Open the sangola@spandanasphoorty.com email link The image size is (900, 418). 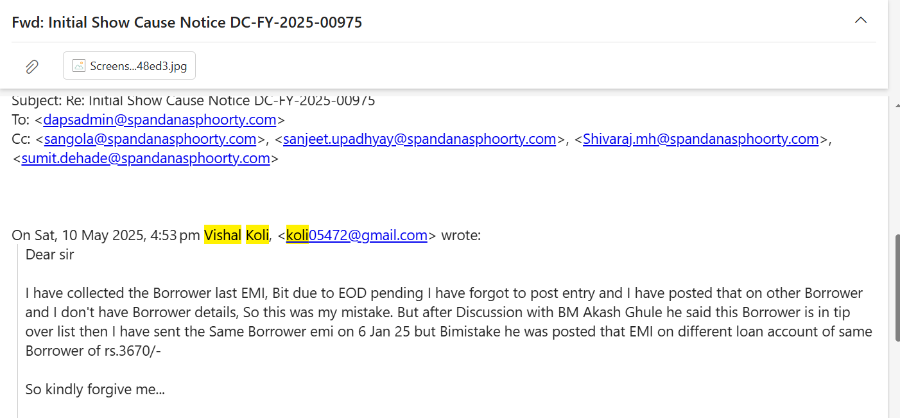(x=150, y=139)
